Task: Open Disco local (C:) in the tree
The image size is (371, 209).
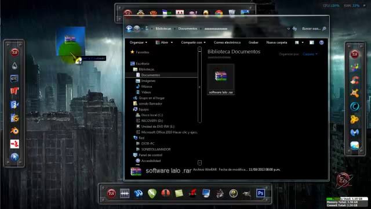Action: 152,115
